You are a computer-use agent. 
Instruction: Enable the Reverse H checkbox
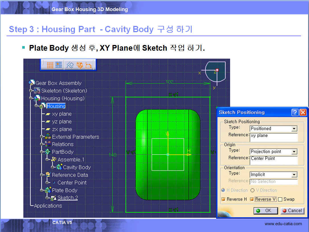tap(223, 199)
